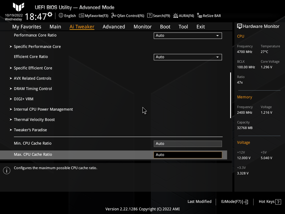Viewport: 285px width, 214px height.
Task: Click the info icon near the description text
Action: coord(7,170)
